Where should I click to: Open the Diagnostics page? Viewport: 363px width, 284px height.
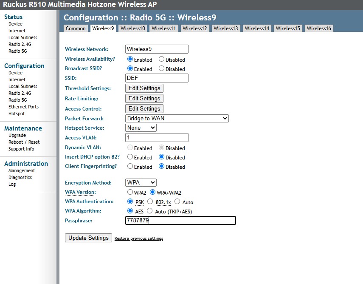click(20, 177)
